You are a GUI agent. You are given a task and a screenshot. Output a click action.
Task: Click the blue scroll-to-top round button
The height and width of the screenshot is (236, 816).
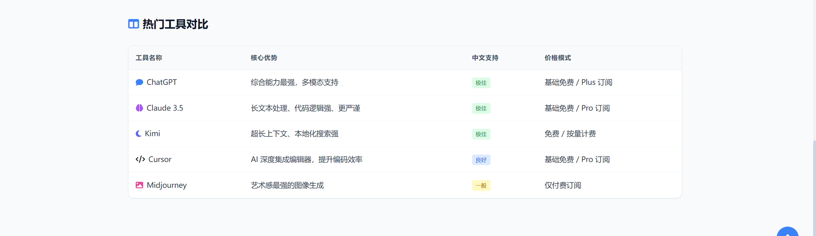click(x=788, y=232)
